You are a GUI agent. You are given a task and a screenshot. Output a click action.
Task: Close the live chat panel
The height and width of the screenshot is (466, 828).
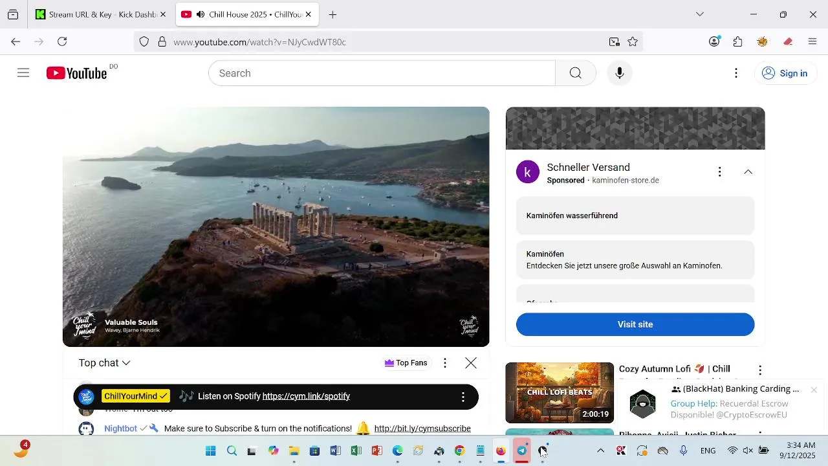tap(471, 363)
